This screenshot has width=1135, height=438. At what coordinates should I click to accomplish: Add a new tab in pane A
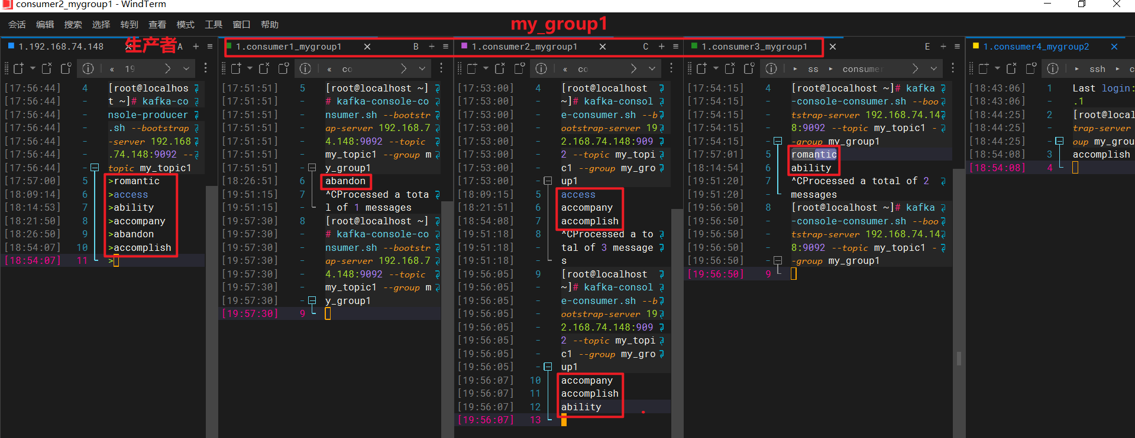196,46
